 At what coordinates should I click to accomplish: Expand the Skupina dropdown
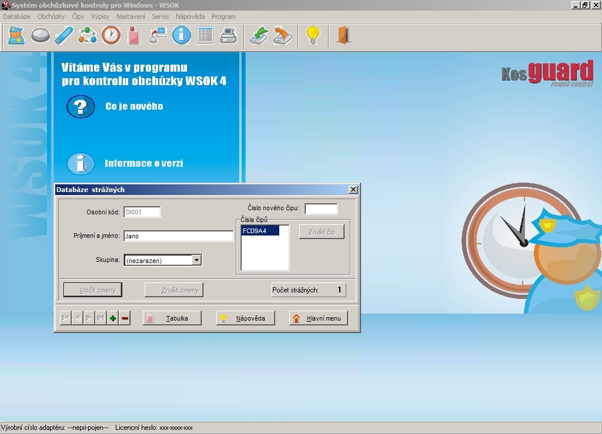click(x=197, y=260)
